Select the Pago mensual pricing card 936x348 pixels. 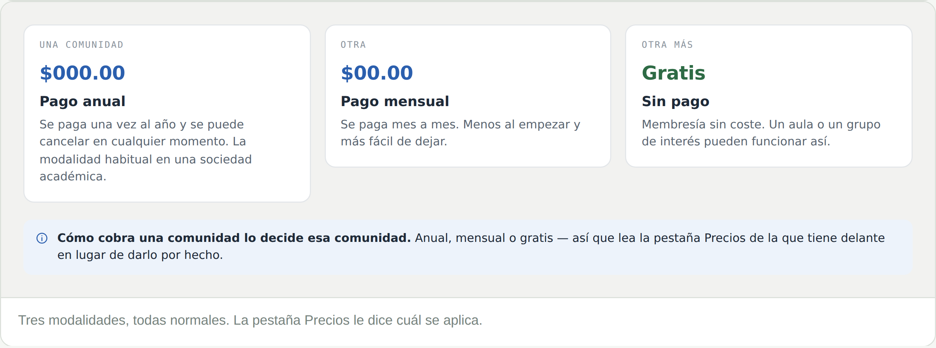pos(468,96)
